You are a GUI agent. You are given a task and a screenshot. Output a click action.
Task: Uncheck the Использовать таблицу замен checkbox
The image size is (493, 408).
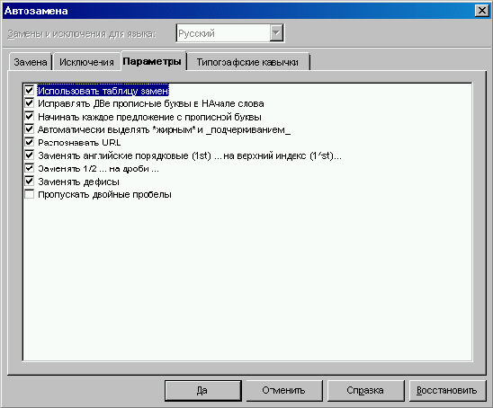pyautogui.click(x=30, y=91)
